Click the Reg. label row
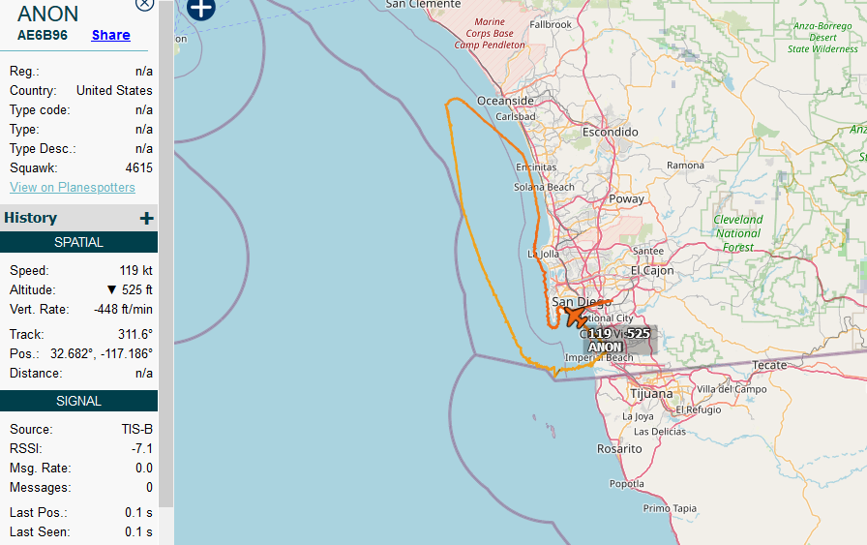Image resolution: width=867 pixels, height=545 pixels. tap(80, 71)
